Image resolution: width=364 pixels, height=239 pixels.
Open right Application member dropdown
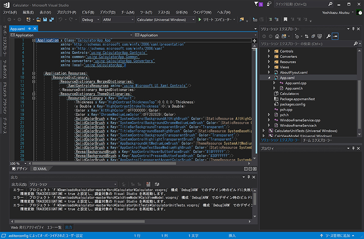pos(196,35)
